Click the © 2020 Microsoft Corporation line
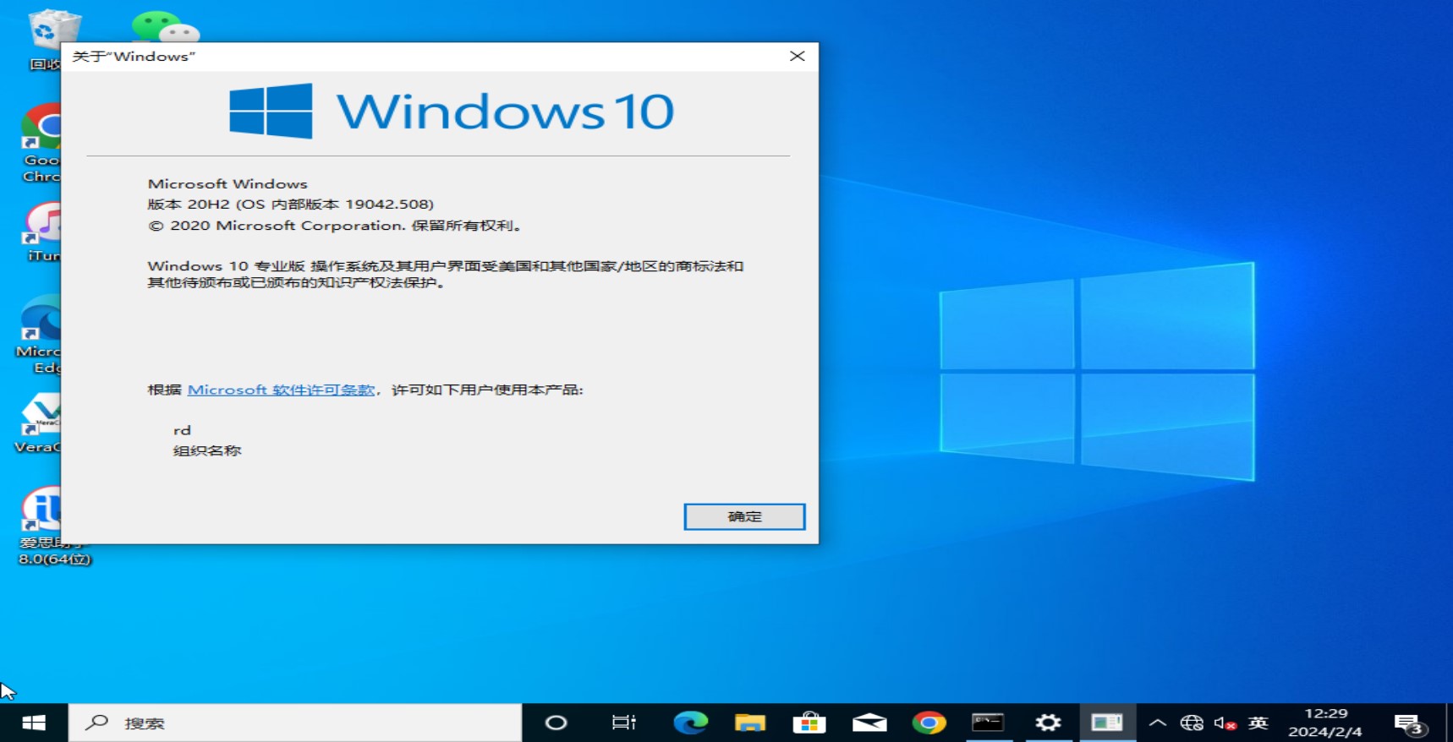 pos(336,226)
